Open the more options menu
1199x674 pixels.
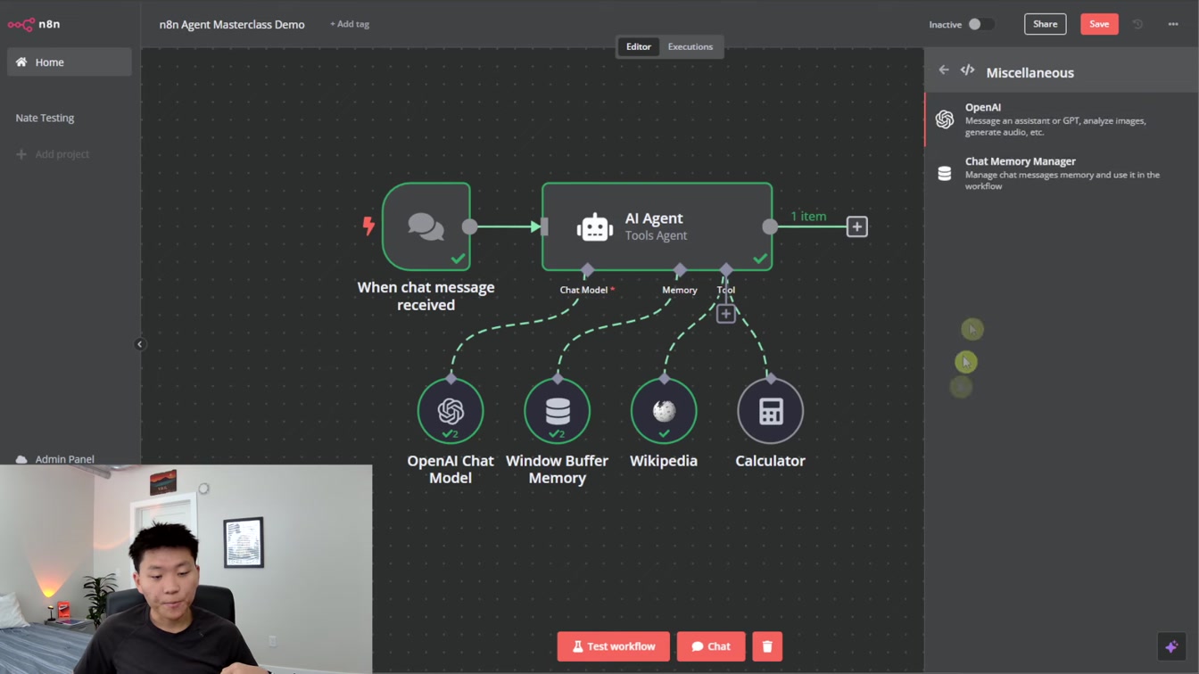tap(1173, 24)
